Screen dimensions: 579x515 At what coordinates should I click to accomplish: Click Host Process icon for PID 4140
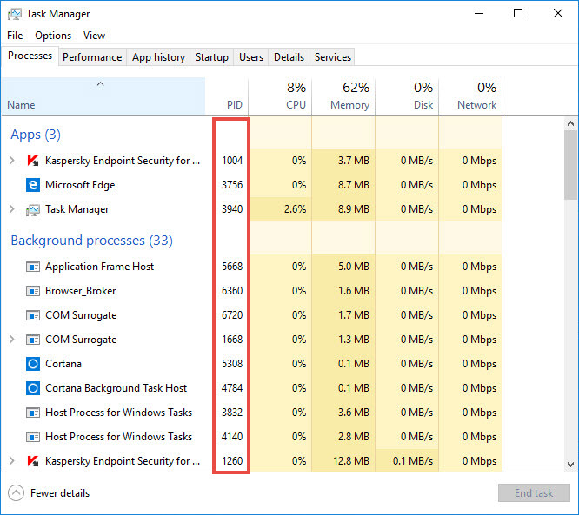click(x=33, y=437)
